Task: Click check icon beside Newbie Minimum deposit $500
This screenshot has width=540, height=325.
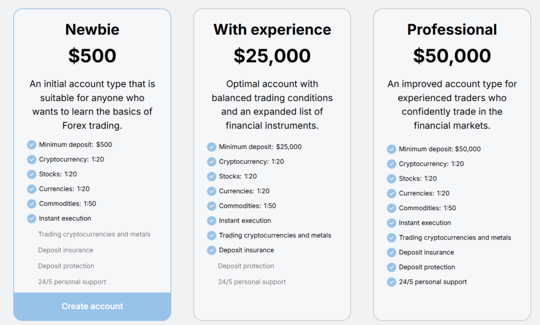Action: [x=32, y=144]
